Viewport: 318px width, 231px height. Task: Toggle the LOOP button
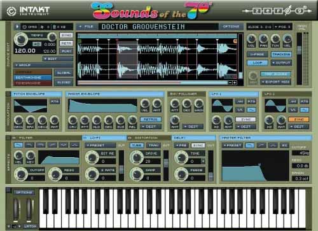(x=257, y=63)
